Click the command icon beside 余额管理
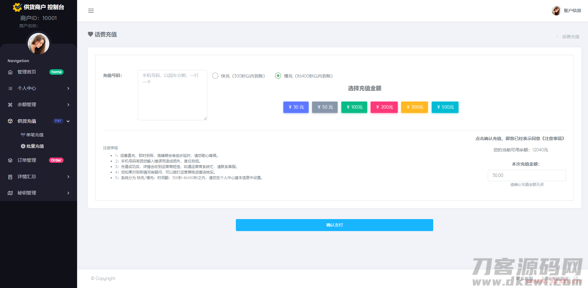 tap(10, 105)
